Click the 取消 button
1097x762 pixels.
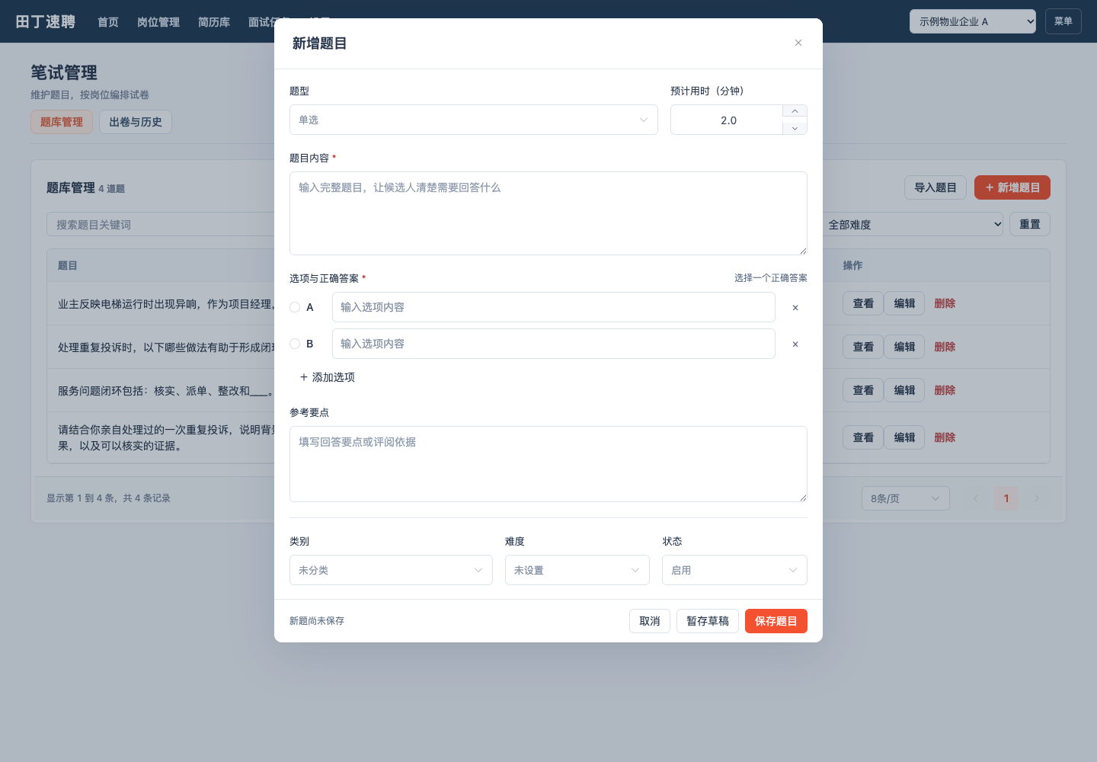[650, 621]
